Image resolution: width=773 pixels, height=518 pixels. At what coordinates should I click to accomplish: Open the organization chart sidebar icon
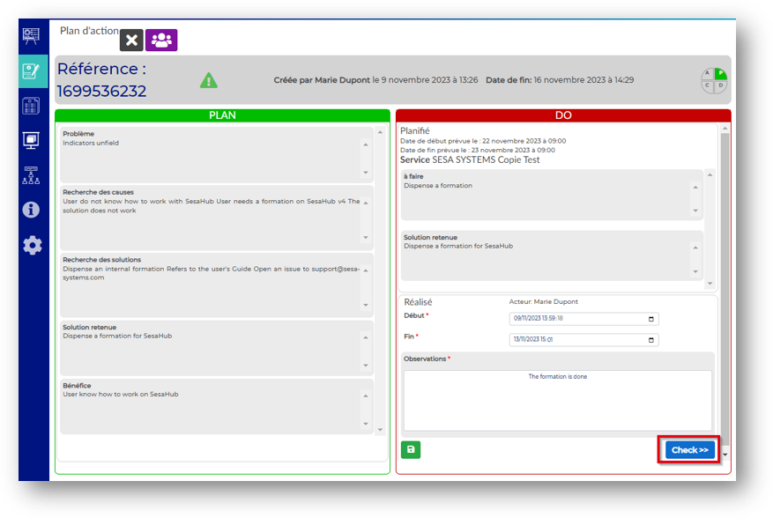32,174
